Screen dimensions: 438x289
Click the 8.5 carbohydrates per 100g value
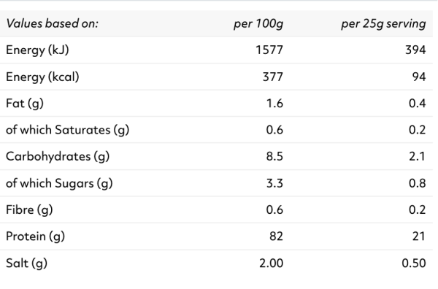(x=274, y=156)
